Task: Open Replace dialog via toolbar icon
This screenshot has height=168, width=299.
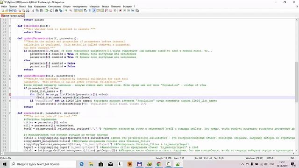Action: tap(61, 10)
